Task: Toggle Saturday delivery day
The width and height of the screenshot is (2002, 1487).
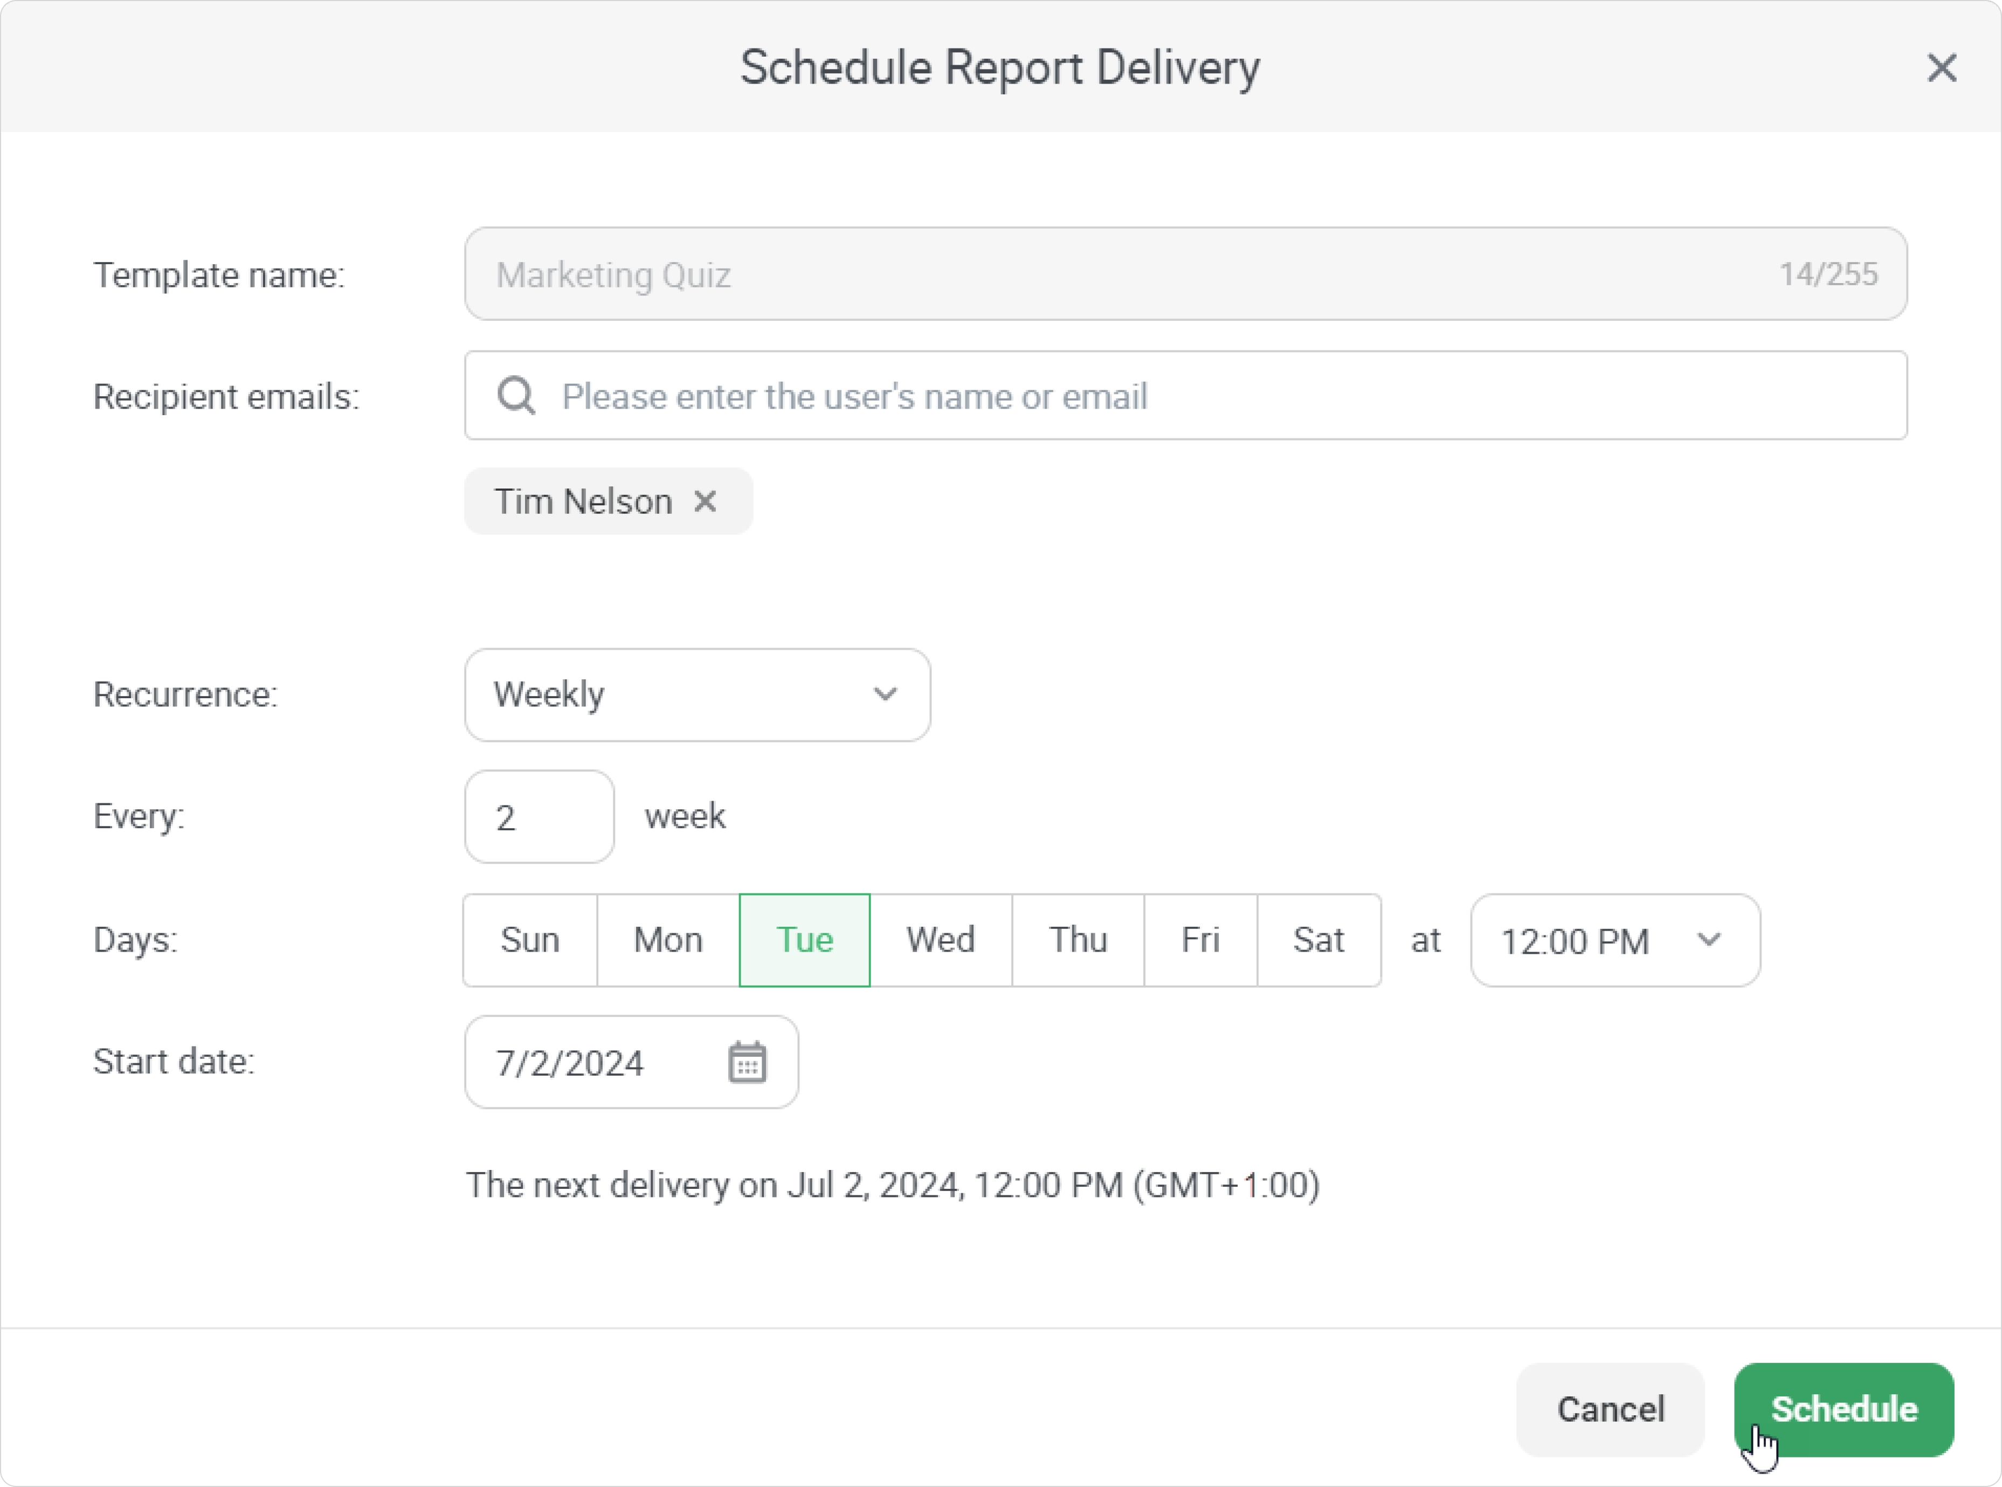Action: [x=1318, y=940]
